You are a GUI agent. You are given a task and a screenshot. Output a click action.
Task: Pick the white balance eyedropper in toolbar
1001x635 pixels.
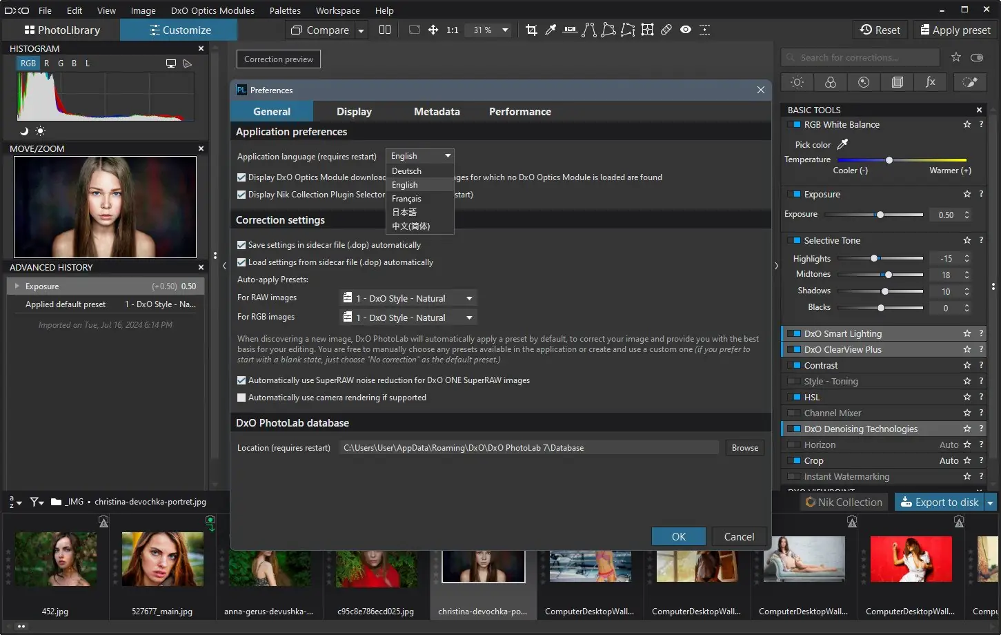[551, 30]
